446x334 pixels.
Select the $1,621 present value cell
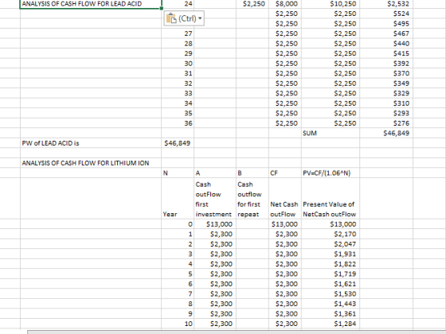[x=331, y=284]
